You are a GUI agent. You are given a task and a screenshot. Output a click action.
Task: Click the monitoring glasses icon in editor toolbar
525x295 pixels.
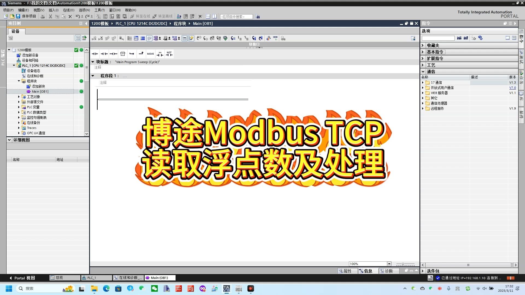click(x=275, y=38)
